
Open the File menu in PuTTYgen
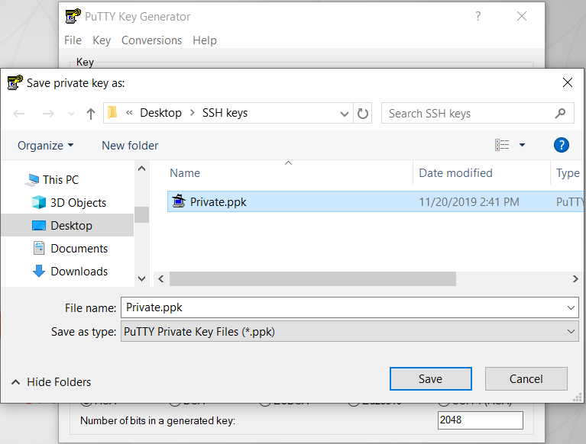[73, 40]
